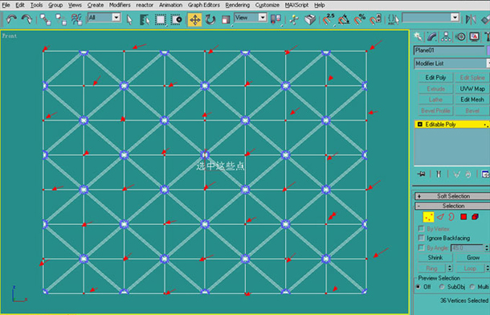The image size is (490, 315).
Task: Activate the Select and Scale tool
Action: coord(226,19)
